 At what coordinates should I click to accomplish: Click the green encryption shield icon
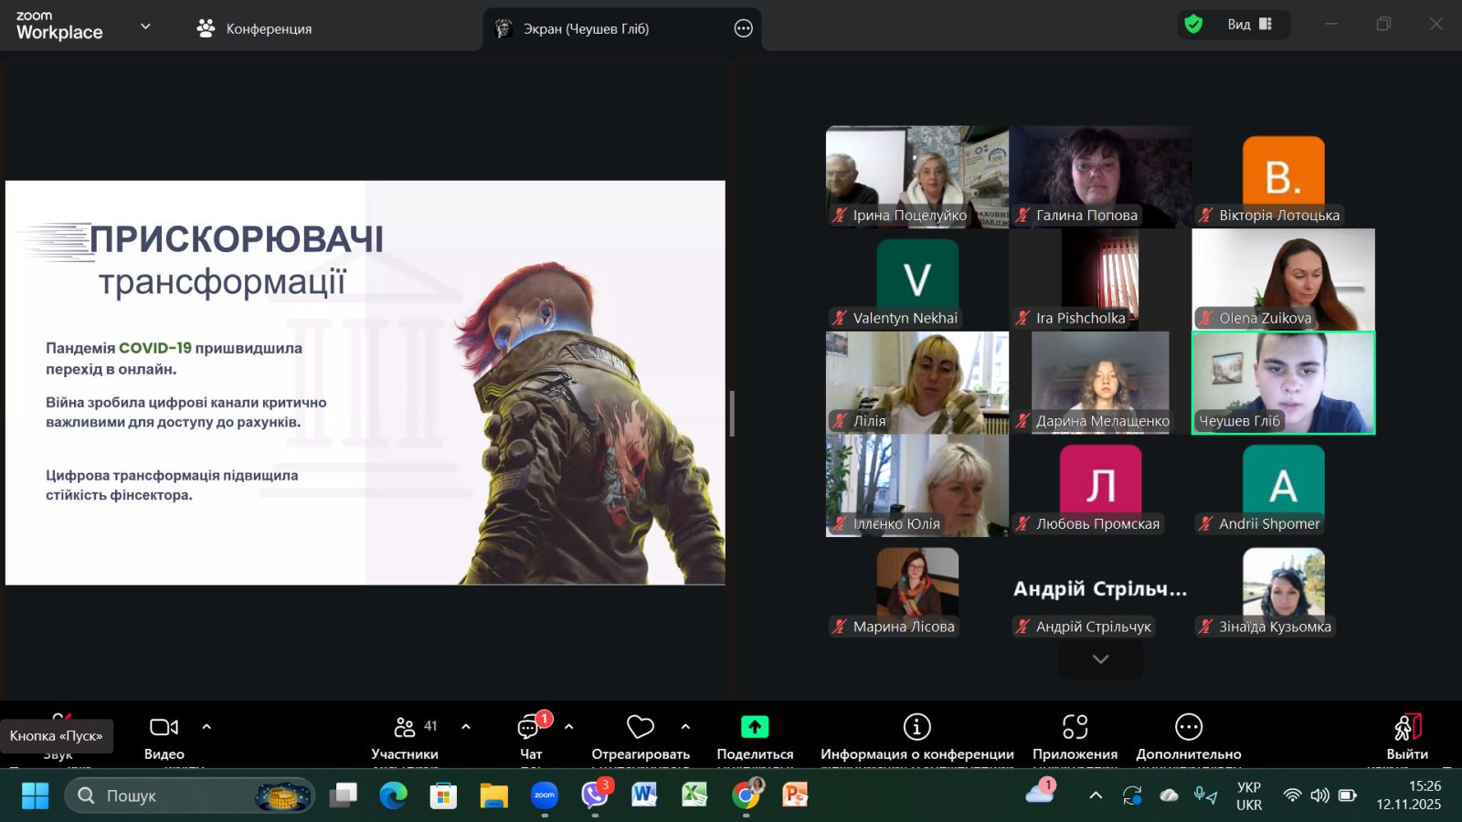pos(1193,25)
